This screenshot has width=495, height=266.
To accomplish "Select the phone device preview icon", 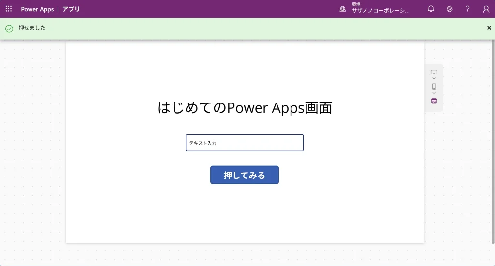I will (x=434, y=87).
